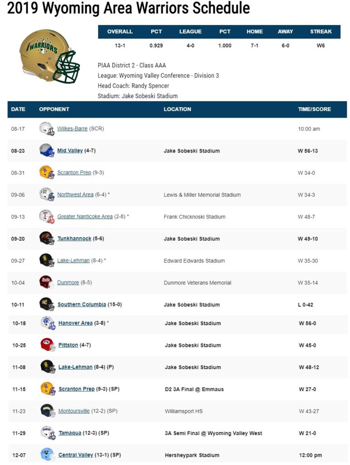Click the TIME/SCORE column header
The width and height of the screenshot is (350, 465).
315,109
